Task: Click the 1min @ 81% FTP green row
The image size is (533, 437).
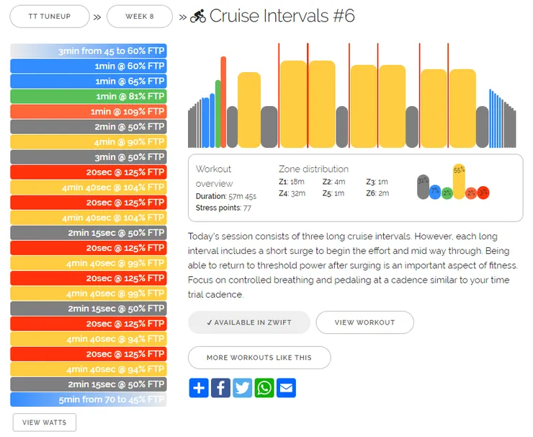Action: tap(89, 97)
